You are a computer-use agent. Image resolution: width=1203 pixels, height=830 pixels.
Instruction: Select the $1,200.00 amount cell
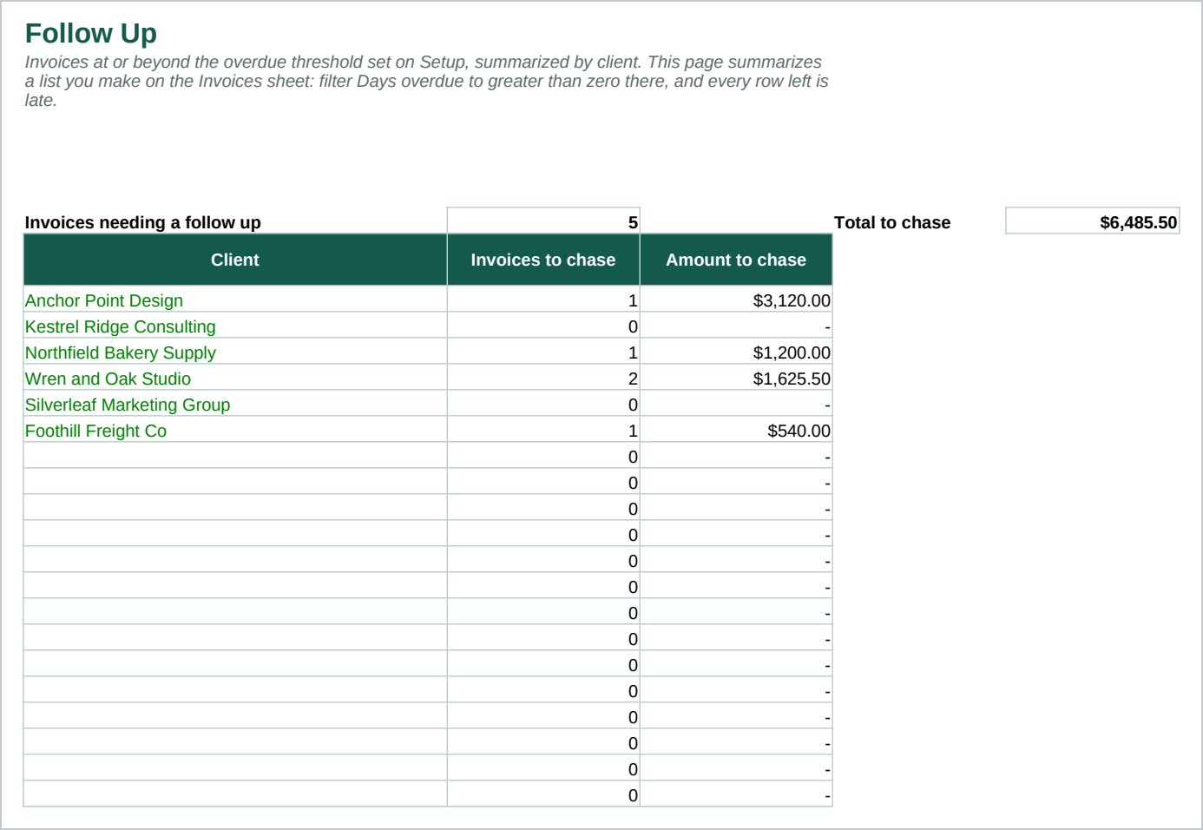[736, 352]
